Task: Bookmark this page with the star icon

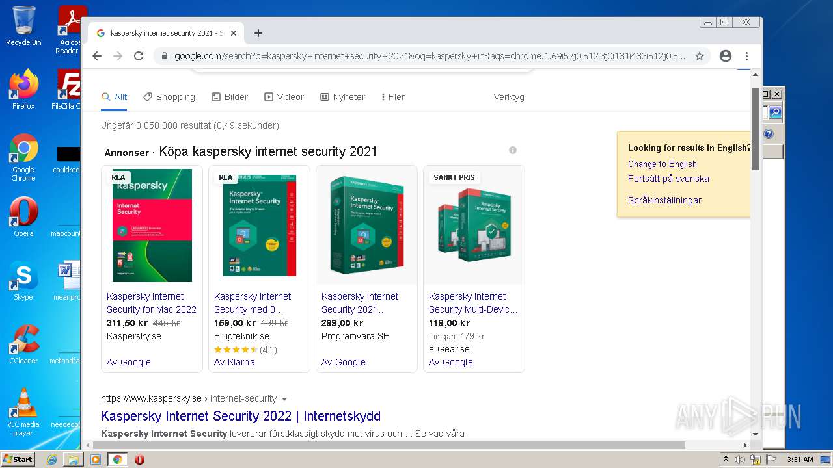Action: pyautogui.click(x=700, y=56)
